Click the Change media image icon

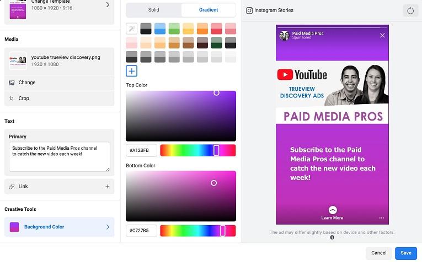[12, 83]
